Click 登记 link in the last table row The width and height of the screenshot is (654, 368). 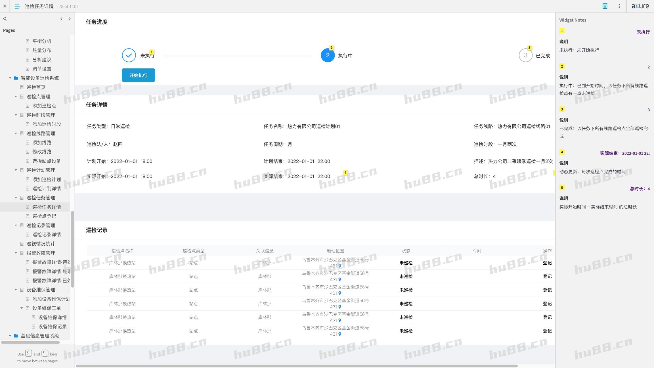click(x=547, y=331)
